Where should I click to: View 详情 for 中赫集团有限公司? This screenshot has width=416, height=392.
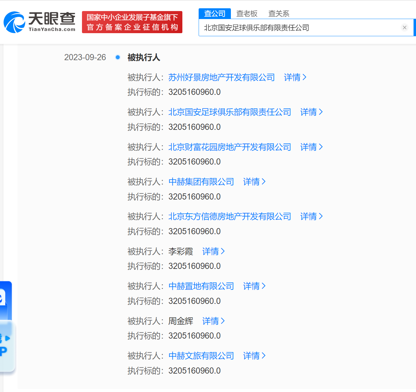255,182
